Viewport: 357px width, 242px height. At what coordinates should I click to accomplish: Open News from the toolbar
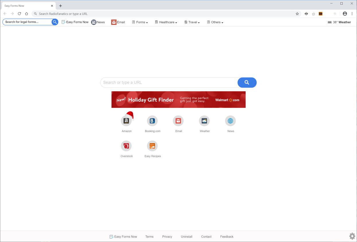pos(98,22)
